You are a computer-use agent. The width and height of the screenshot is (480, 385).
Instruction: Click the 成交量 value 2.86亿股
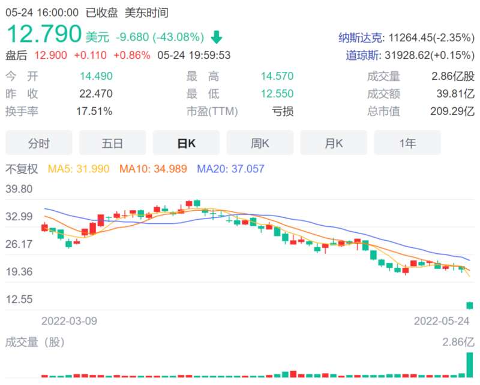(453, 76)
